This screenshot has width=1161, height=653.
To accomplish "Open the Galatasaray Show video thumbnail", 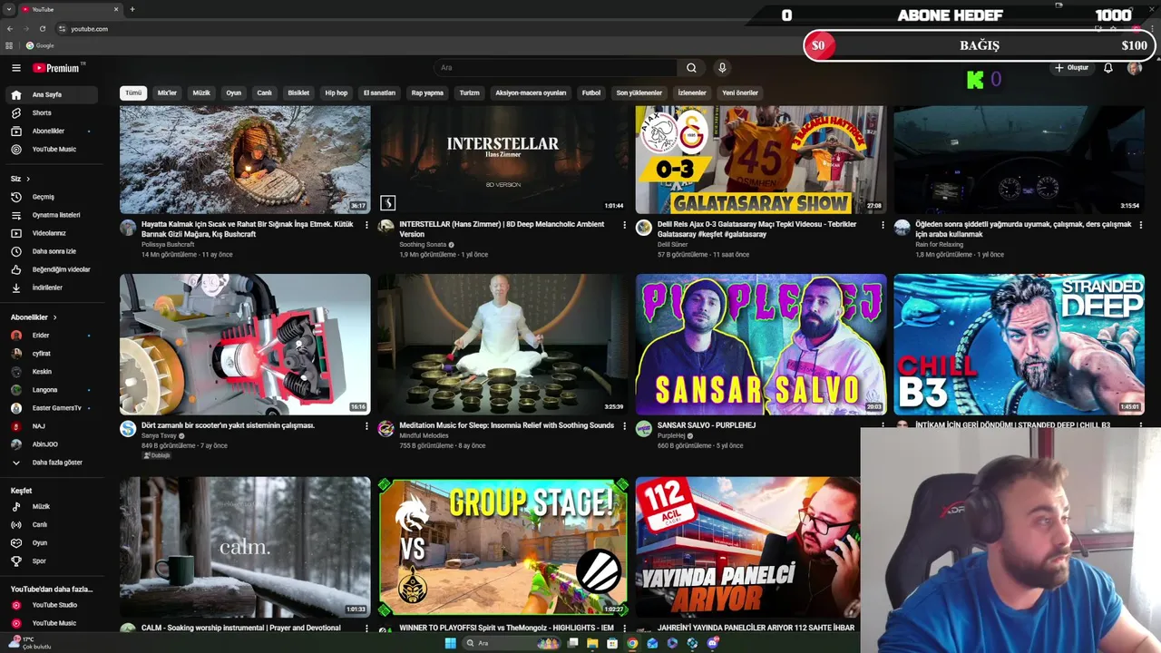I will click(x=761, y=160).
